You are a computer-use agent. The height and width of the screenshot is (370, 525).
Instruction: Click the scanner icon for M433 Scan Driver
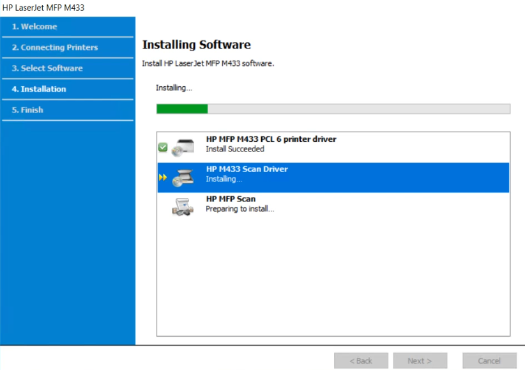183,178
